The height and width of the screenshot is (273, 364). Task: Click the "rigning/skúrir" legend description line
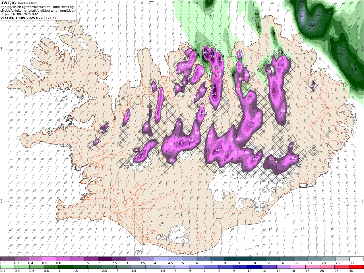(37, 7)
